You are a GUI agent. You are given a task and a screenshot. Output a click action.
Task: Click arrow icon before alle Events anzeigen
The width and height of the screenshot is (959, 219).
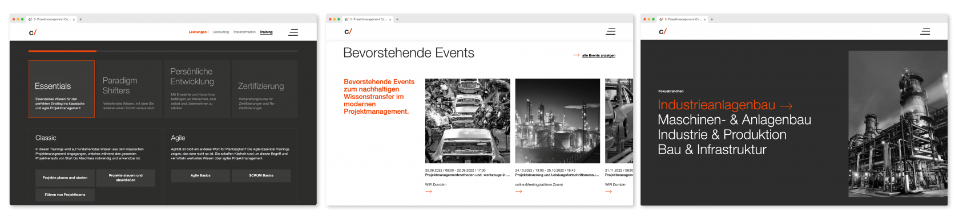coord(576,55)
